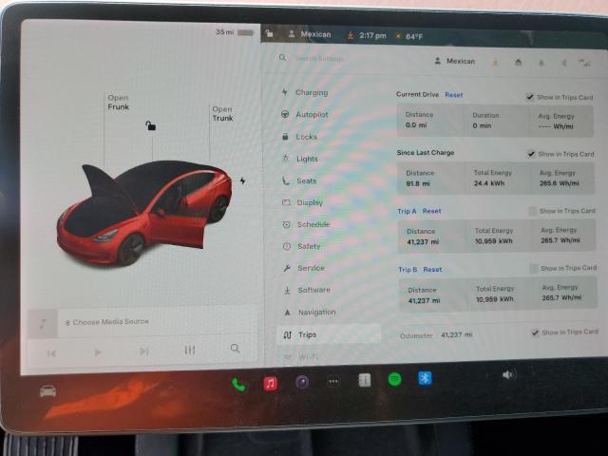Image resolution: width=608 pixels, height=456 pixels.
Task: Open the purple Camera app
Action: pyautogui.click(x=302, y=382)
